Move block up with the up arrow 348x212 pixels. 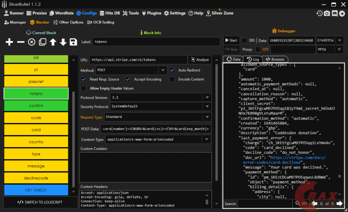53,42
